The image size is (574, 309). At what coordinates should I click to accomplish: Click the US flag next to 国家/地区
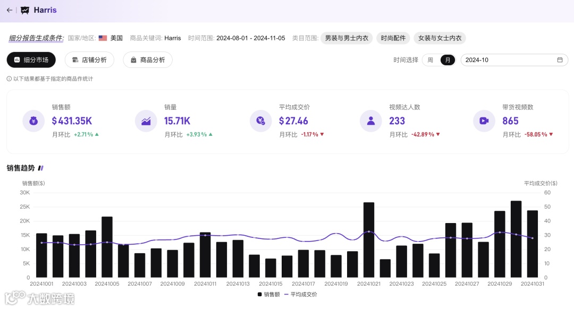click(103, 38)
